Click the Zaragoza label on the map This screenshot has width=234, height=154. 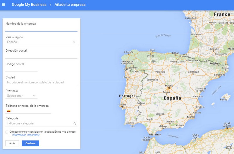pos(193,71)
